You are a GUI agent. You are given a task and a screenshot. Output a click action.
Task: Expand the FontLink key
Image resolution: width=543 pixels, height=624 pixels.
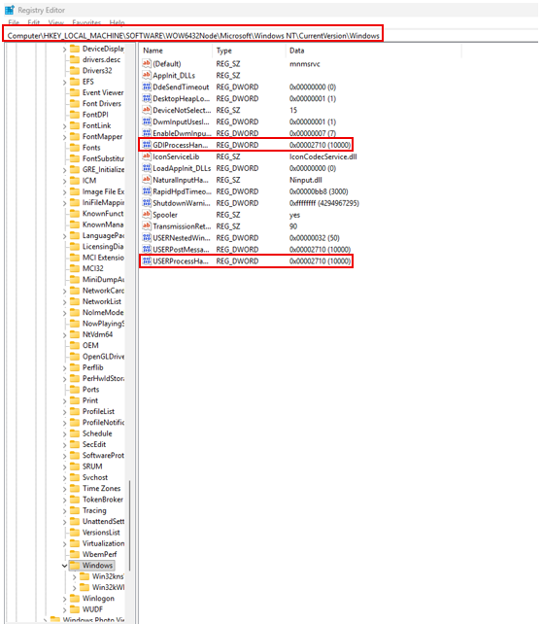pos(64,126)
